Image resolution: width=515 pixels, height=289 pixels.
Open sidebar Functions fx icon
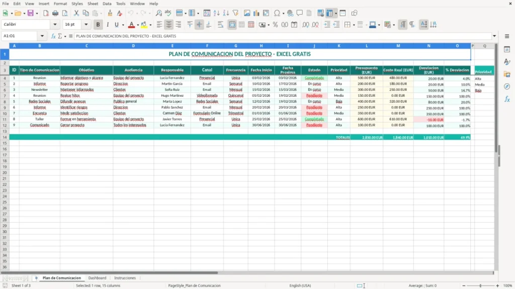pos(507,99)
